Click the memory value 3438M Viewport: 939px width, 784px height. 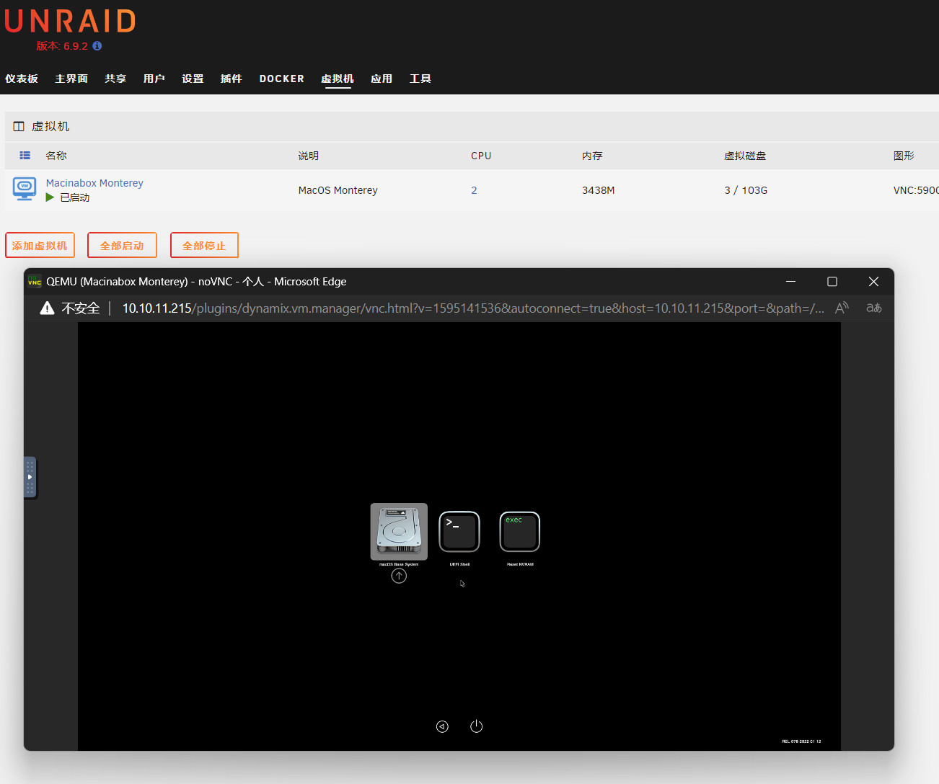[x=599, y=190]
